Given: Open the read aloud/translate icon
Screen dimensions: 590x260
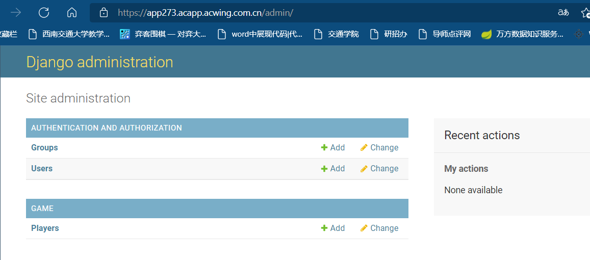Looking at the screenshot, I should click(563, 13).
